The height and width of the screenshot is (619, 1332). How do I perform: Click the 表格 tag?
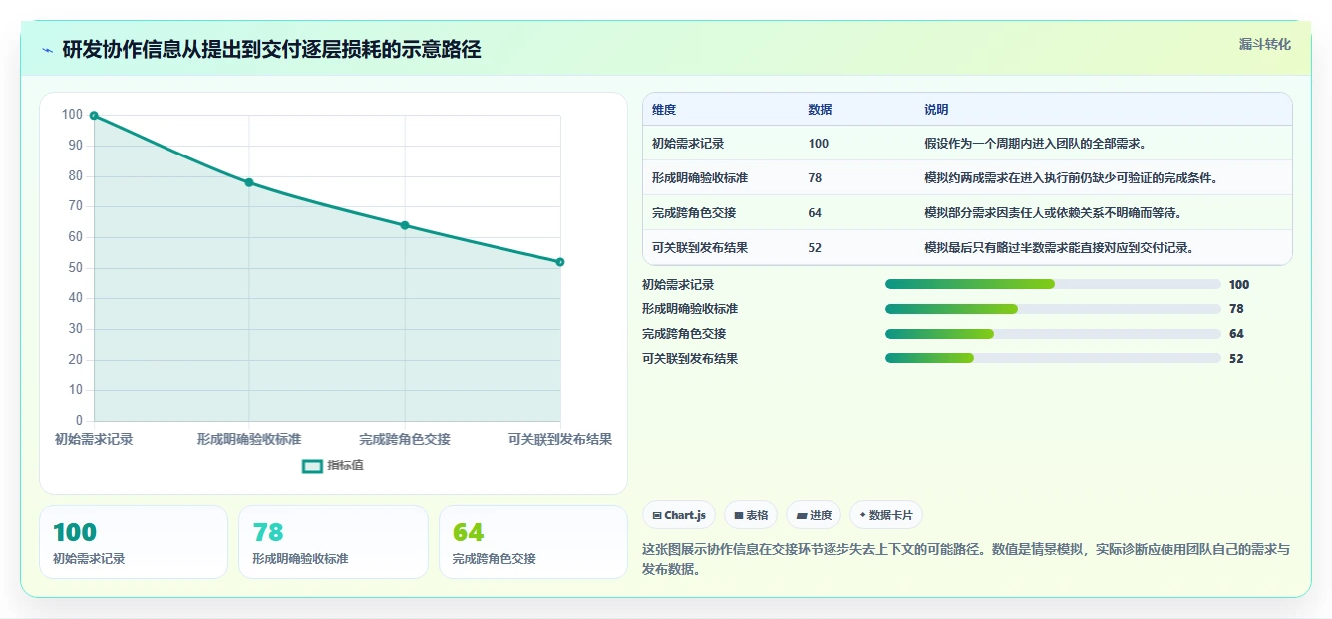pos(751,515)
